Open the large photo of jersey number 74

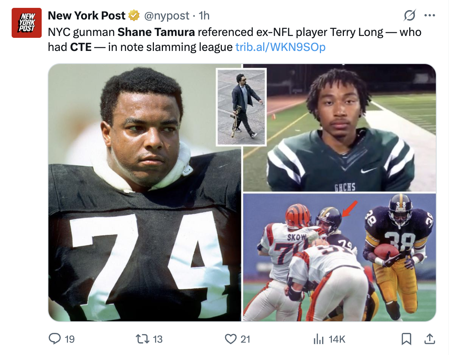[145, 225]
